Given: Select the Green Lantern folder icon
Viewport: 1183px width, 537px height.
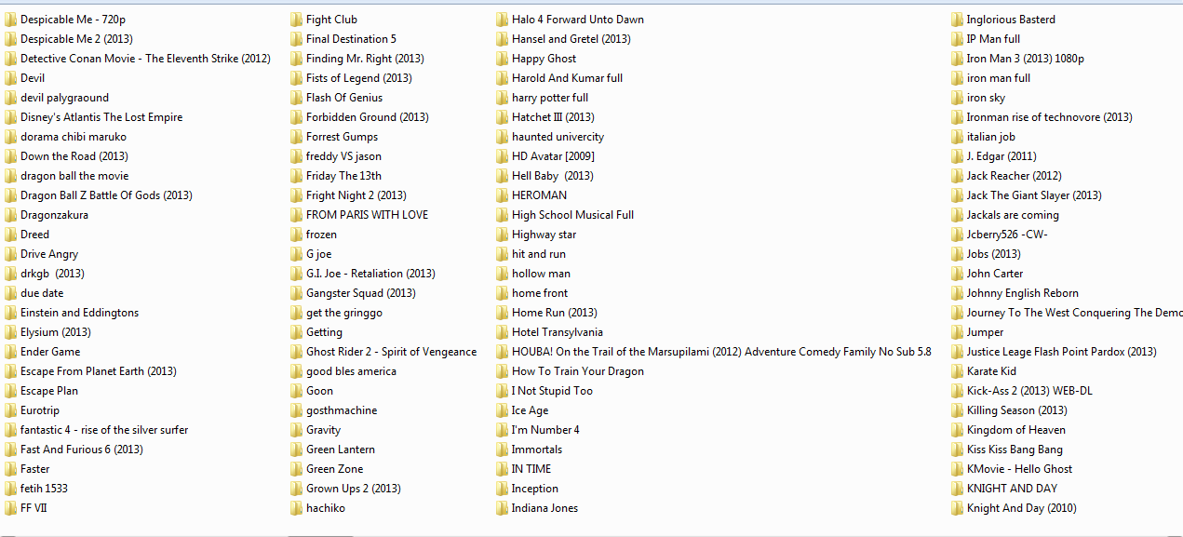Looking at the screenshot, I should [x=296, y=450].
